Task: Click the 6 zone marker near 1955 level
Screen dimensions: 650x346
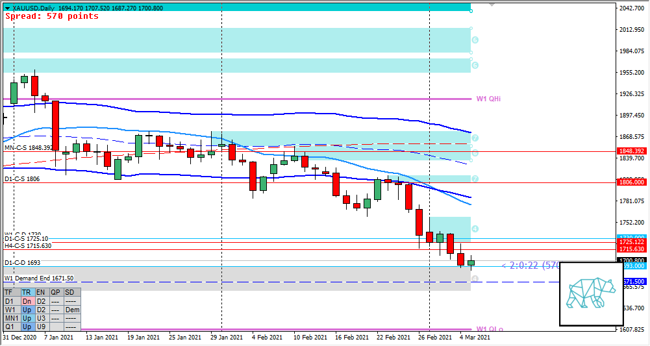Action: [475, 66]
